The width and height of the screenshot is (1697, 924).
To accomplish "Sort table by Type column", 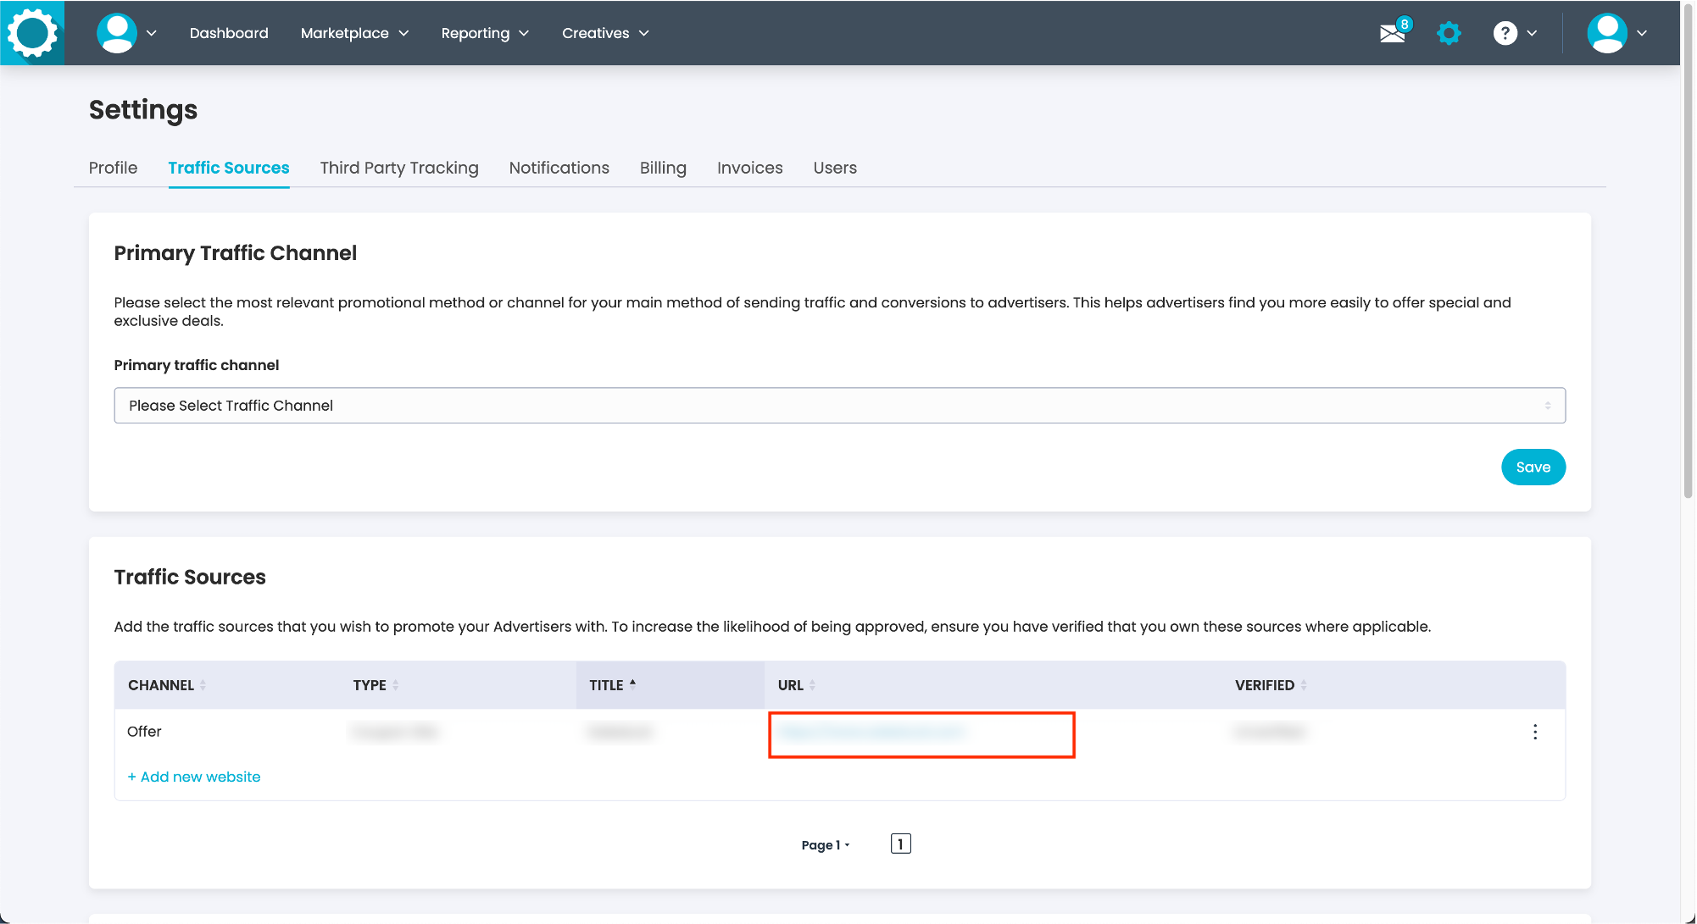I will pyautogui.click(x=395, y=685).
